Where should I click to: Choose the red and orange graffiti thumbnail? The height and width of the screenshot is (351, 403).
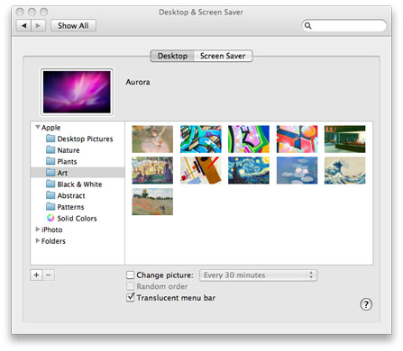click(297, 139)
